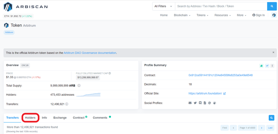Click the email envelope social icon
The height and width of the screenshot is (134, 278).
tap(190, 103)
